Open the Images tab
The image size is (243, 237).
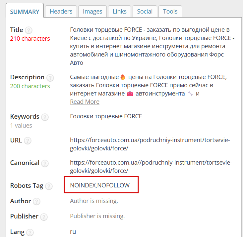[92, 12]
